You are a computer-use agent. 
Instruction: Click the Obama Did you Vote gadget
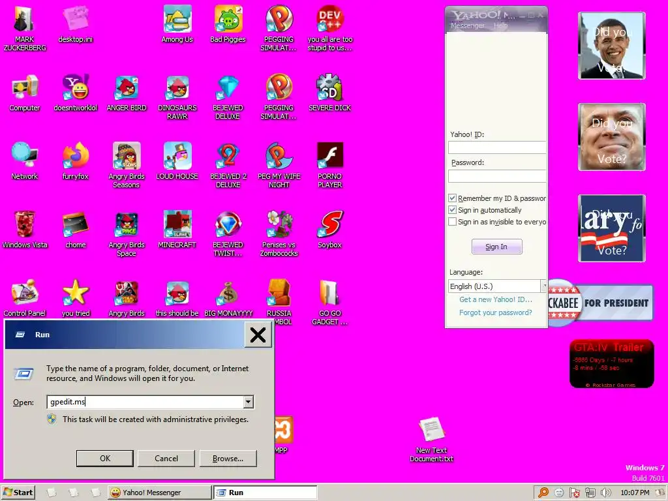point(612,46)
